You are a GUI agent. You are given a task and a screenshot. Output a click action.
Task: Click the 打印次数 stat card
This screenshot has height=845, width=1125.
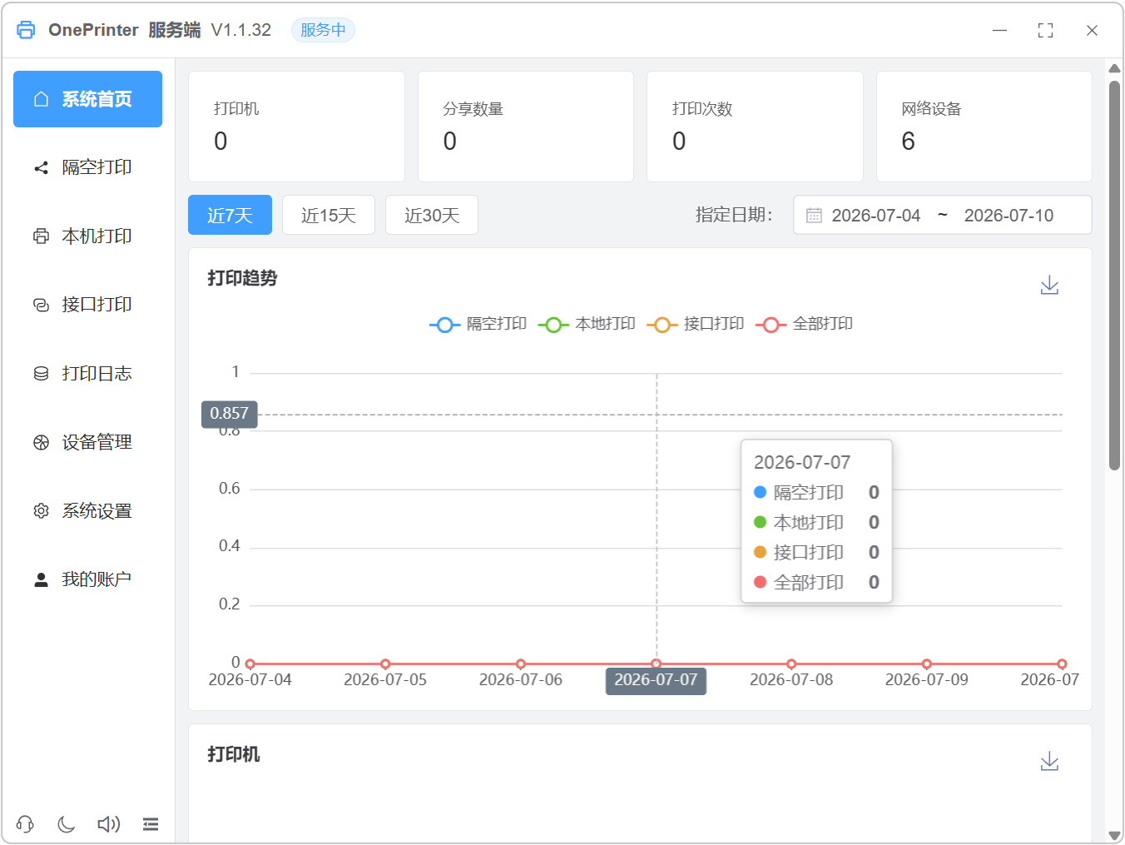pyautogui.click(x=755, y=127)
